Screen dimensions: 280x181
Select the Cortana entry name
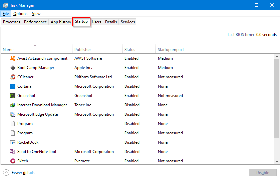coord(24,86)
